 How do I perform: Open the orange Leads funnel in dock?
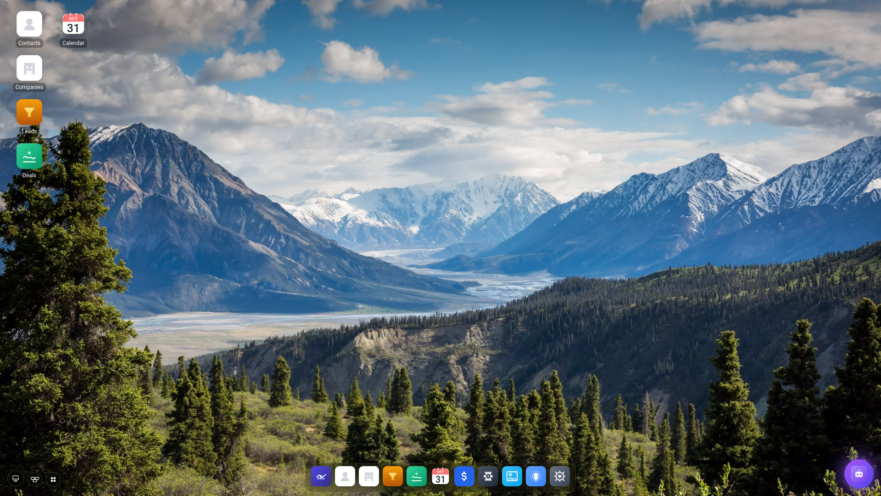pos(393,476)
